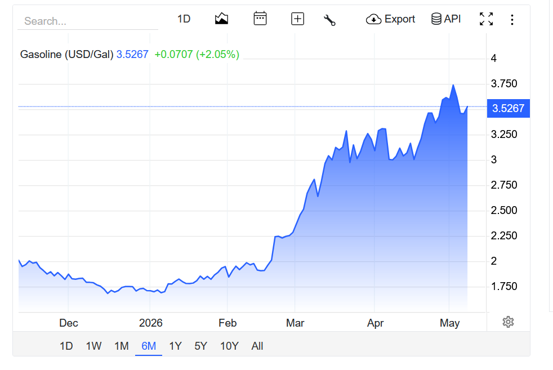The image size is (553, 370).
Task: Open chart settings gear icon
Action: click(508, 322)
